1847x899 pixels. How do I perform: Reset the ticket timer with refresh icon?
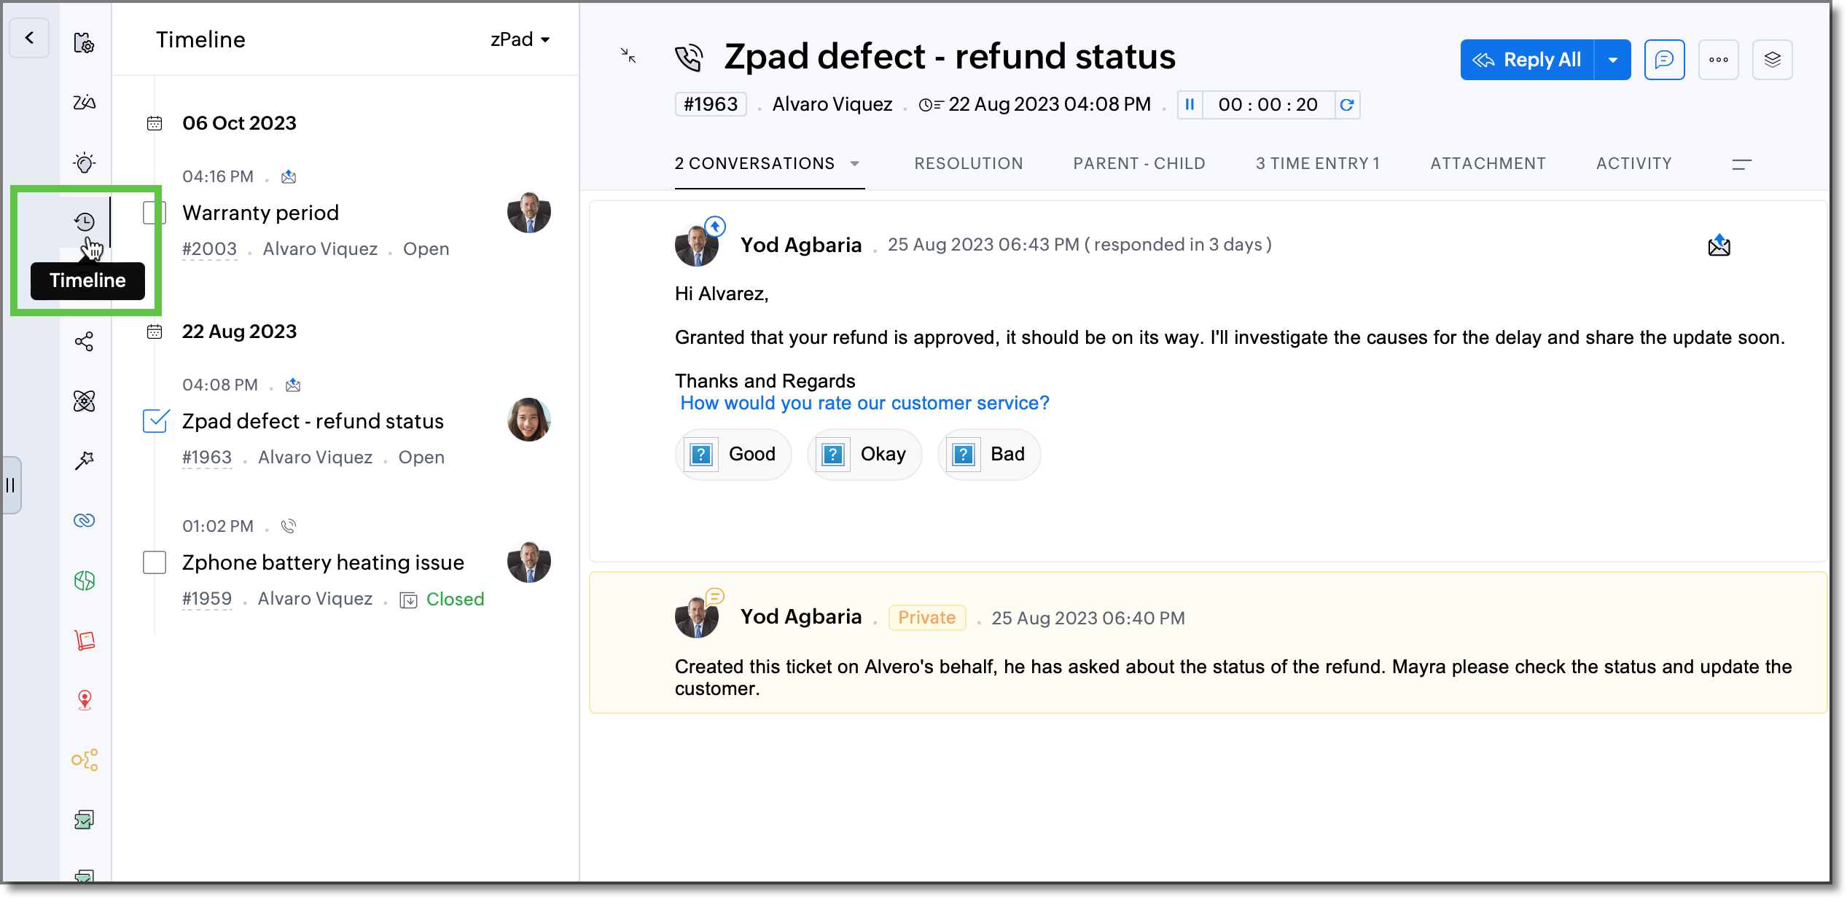click(1347, 105)
